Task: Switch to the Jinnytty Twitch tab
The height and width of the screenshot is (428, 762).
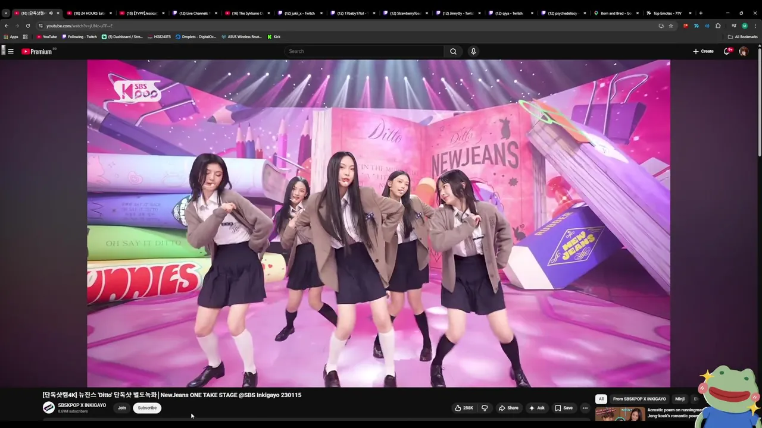Action: coord(457,13)
